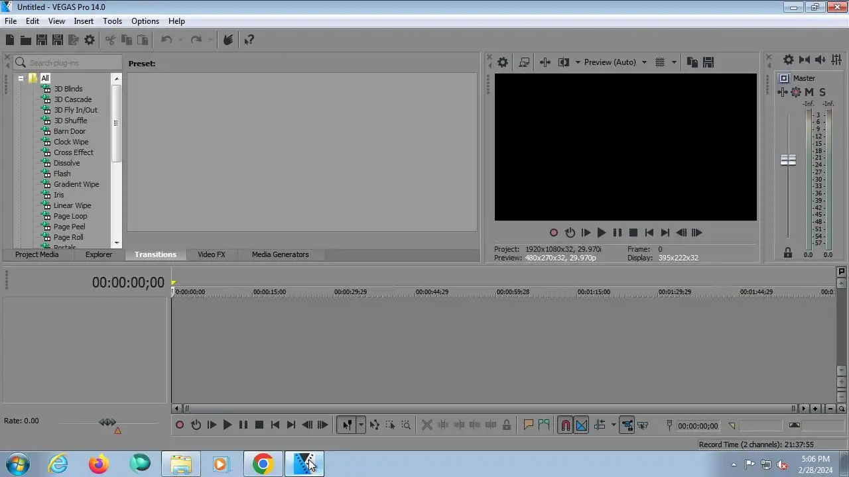849x477 pixels.
Task: Switch to the Media Generators tab
Action: click(x=280, y=254)
